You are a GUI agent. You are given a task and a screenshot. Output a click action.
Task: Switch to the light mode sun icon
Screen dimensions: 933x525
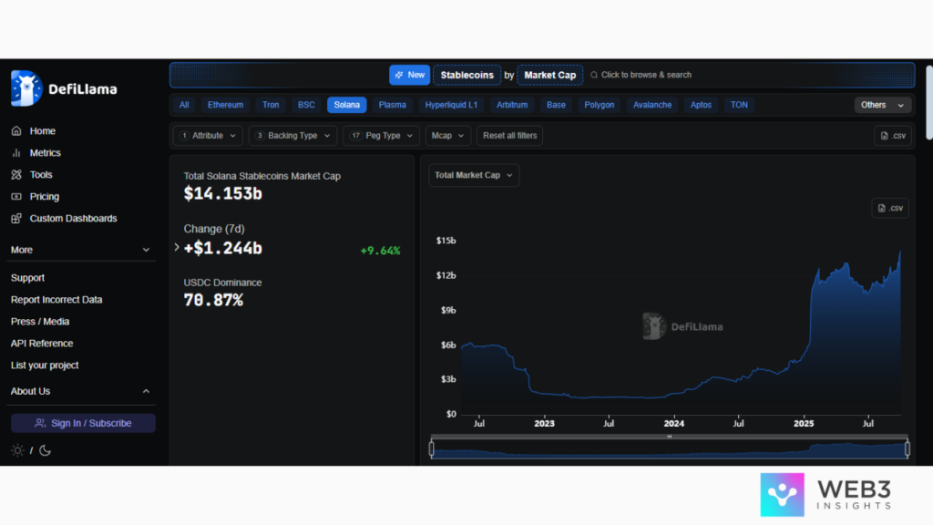[x=17, y=450]
